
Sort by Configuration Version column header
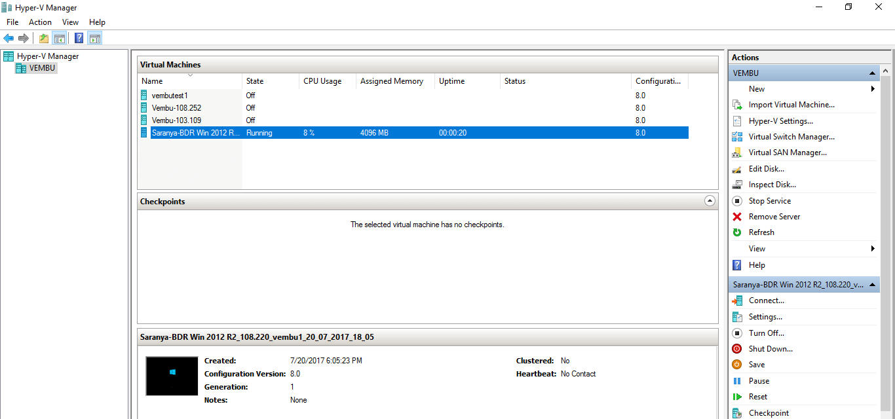[x=660, y=81]
